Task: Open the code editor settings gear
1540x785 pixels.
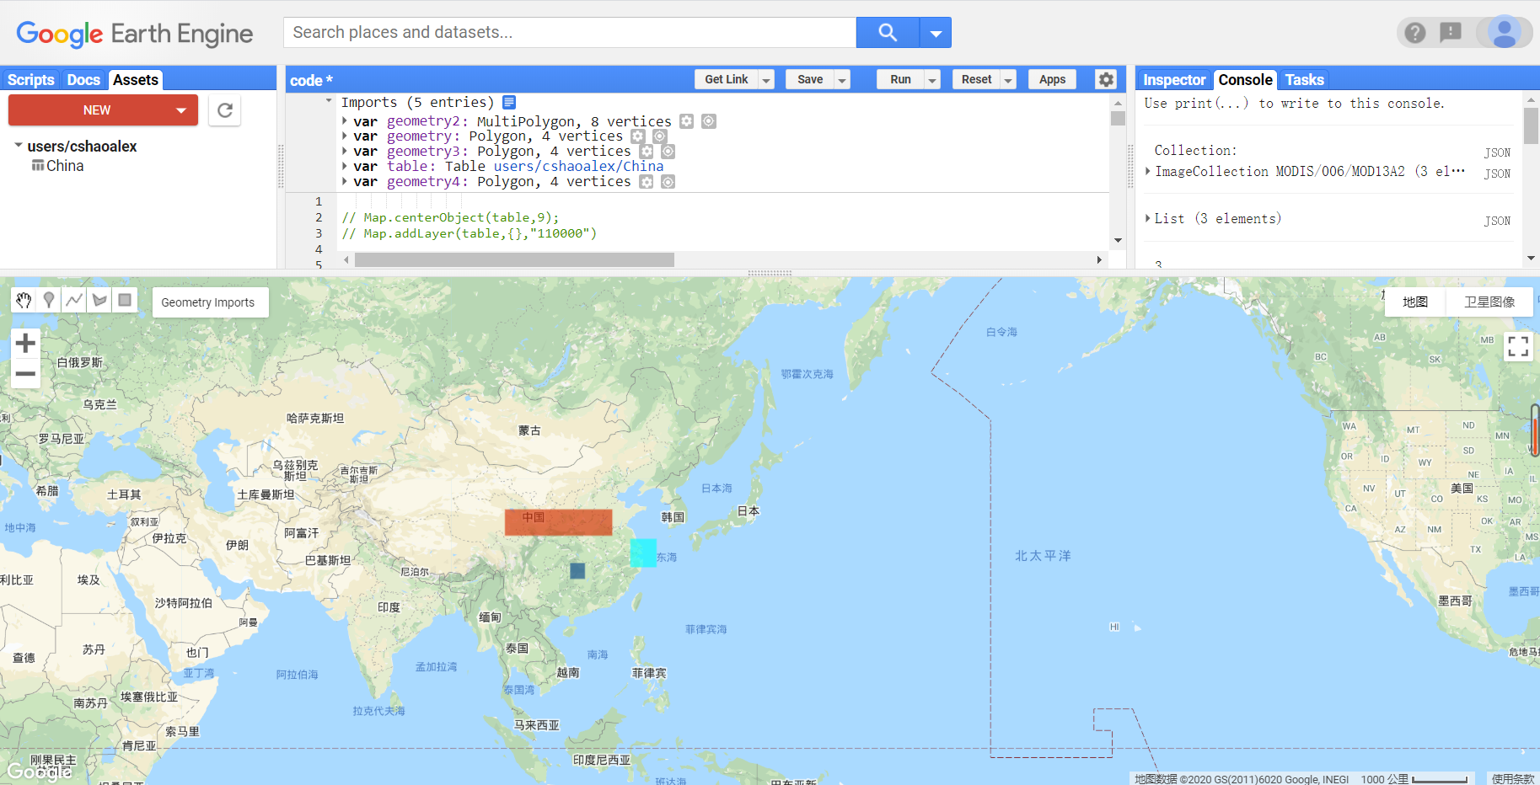Action: click(1106, 78)
